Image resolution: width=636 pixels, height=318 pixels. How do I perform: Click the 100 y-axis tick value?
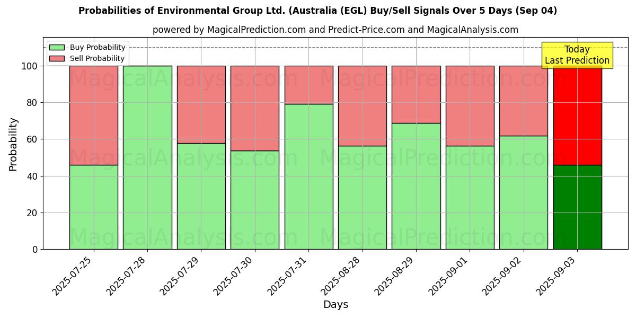30,66
